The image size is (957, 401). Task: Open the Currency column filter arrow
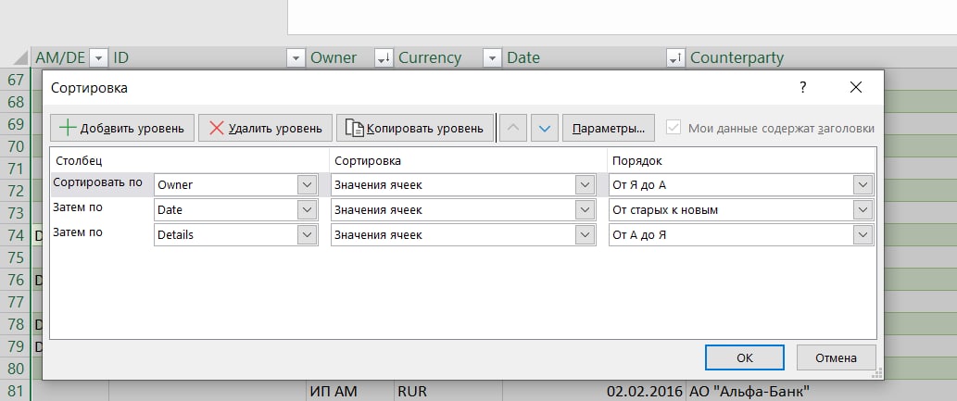tap(492, 58)
